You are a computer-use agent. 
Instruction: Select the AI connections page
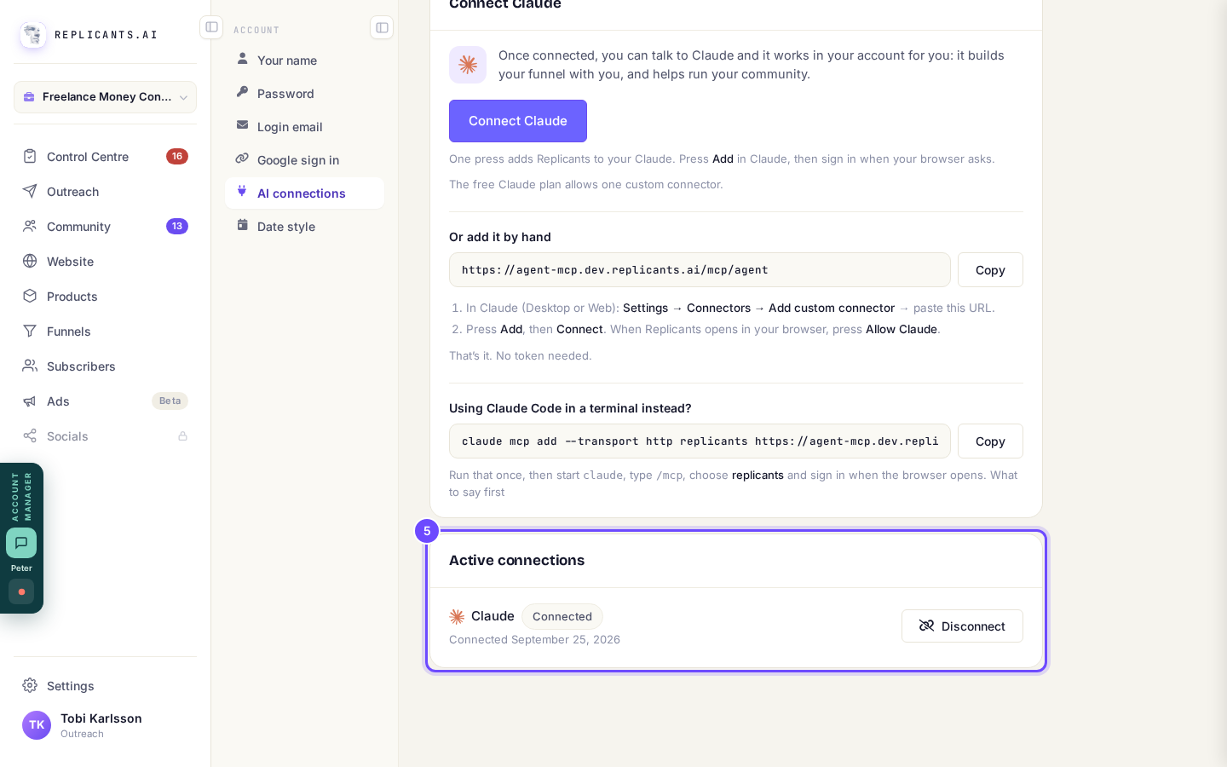[304, 193]
